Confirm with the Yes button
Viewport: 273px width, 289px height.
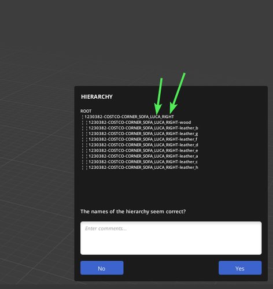[240, 268]
